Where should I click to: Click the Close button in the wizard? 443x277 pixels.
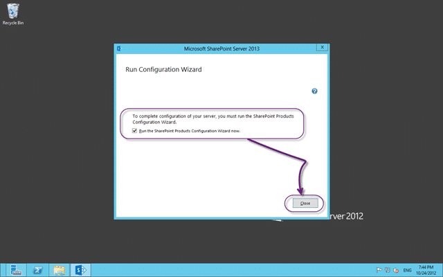(x=305, y=203)
